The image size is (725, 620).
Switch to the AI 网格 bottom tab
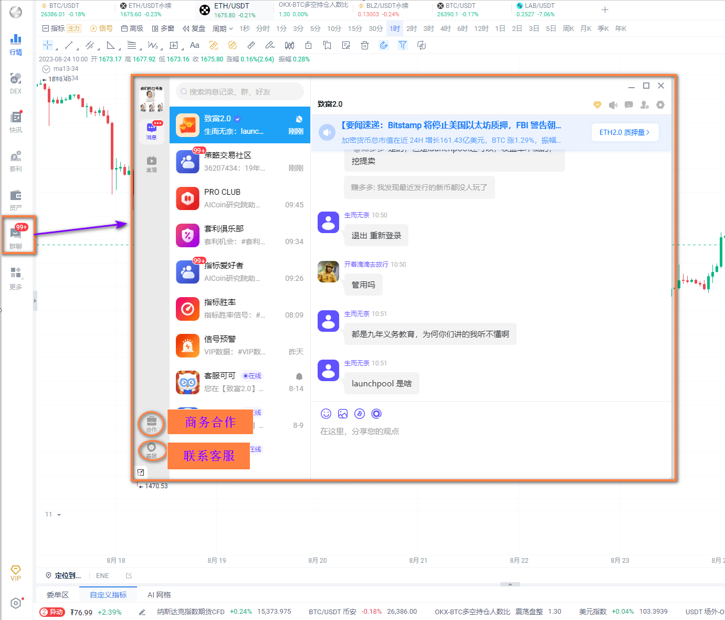(159, 595)
